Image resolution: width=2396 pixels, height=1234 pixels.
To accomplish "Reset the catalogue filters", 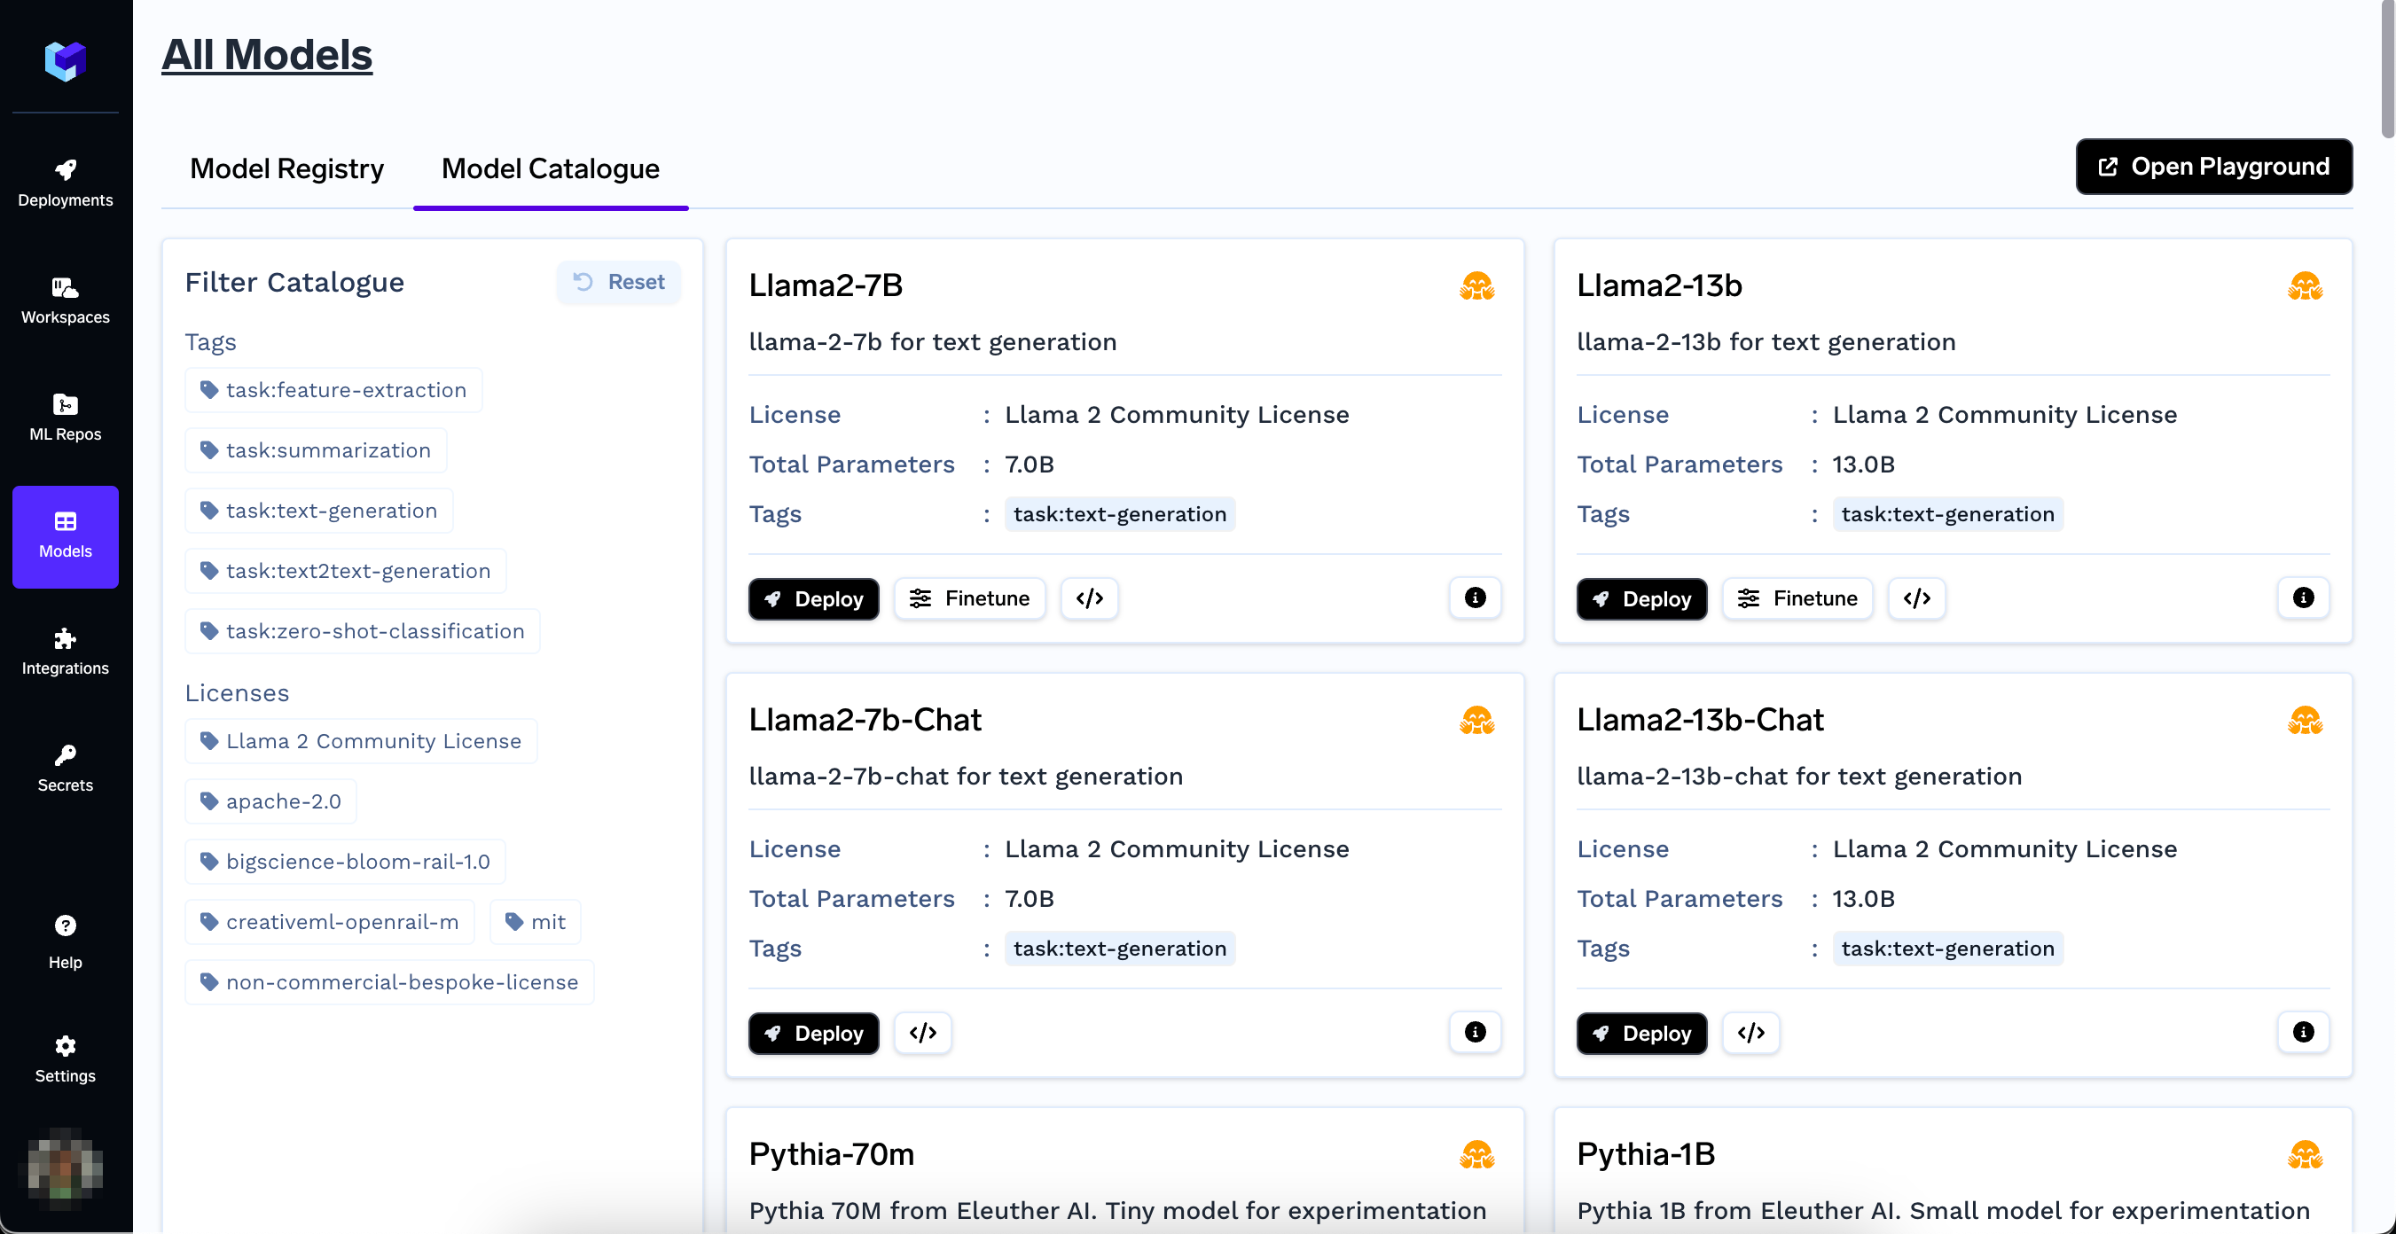I will click(x=619, y=282).
